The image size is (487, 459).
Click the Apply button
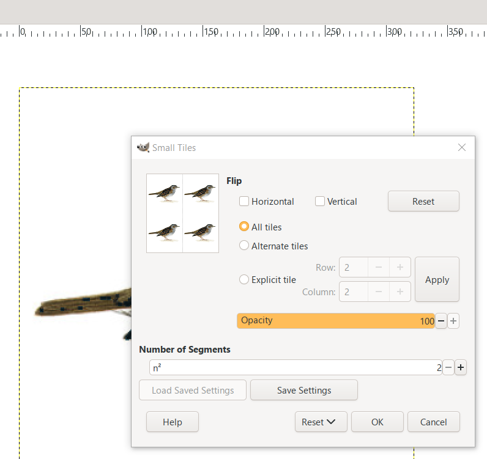437,280
